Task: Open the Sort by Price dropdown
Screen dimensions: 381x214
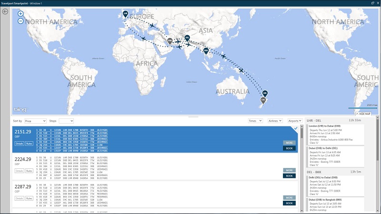Action: pyautogui.click(x=35, y=121)
